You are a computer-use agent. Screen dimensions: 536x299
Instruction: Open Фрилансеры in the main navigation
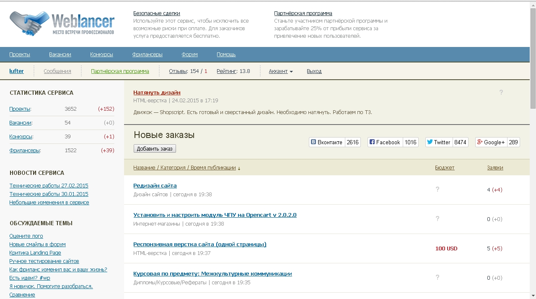point(147,55)
